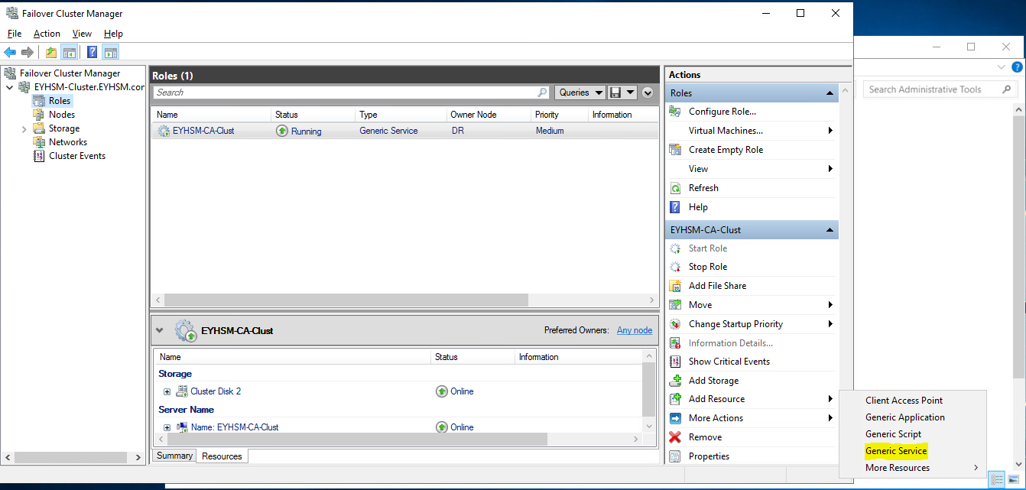This screenshot has width=1026, height=490.
Task: Open the Help menu in menu bar
Action: (x=113, y=34)
